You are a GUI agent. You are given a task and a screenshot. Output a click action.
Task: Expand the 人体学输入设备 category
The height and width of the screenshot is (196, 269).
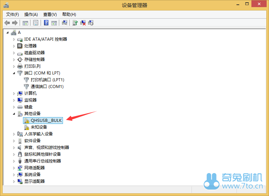pos(14,134)
